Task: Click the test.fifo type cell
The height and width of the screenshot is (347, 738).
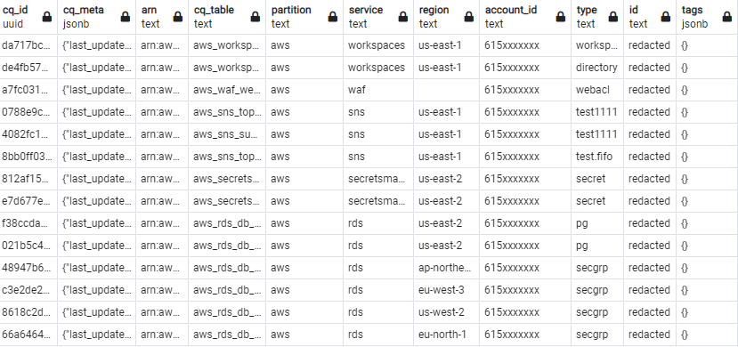Action: click(597, 157)
